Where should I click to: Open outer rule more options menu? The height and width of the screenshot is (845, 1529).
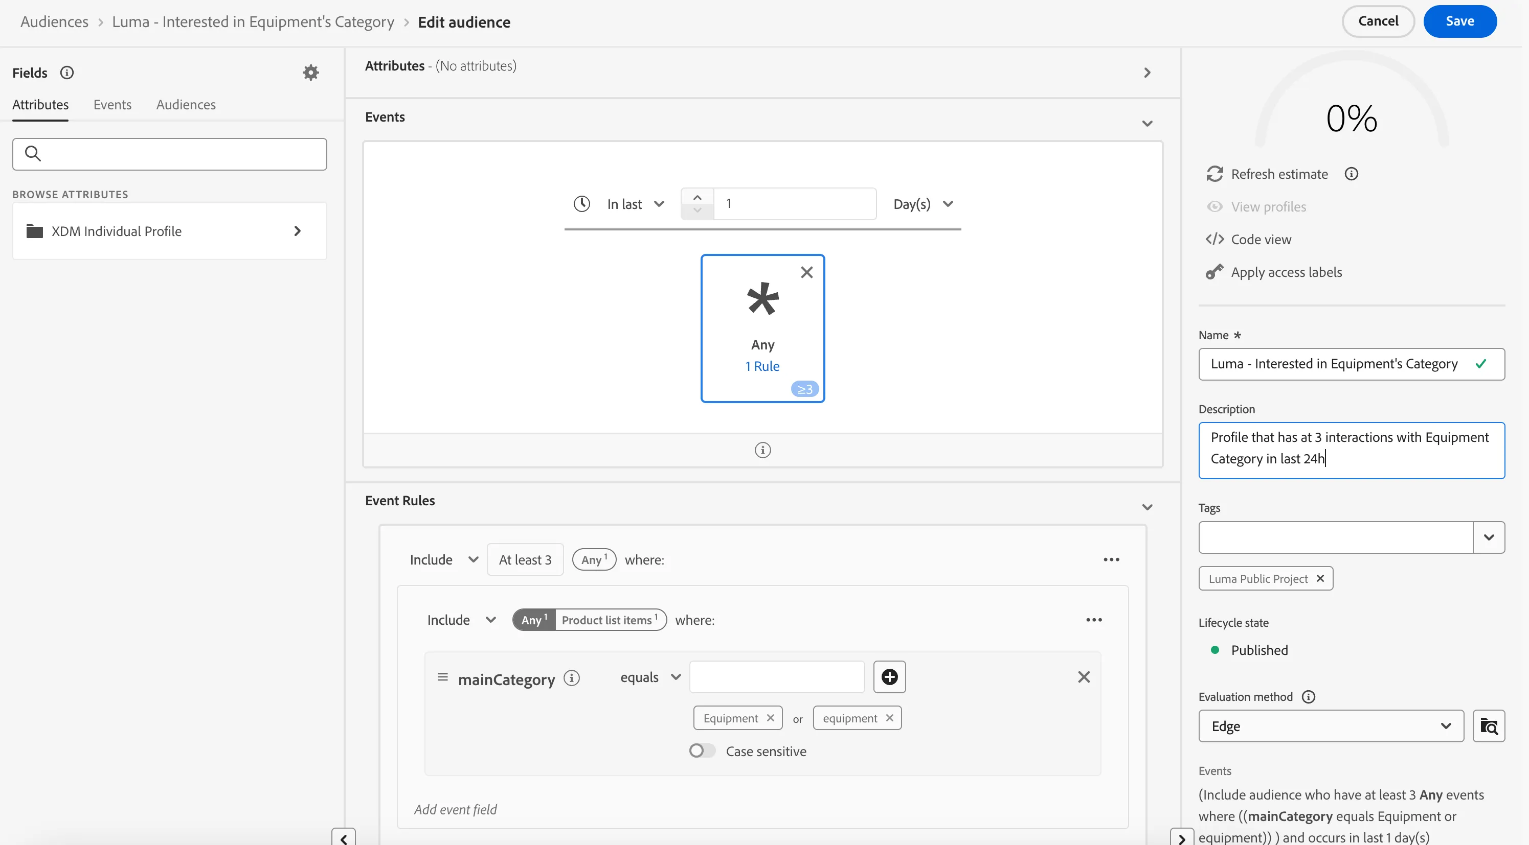click(x=1111, y=559)
